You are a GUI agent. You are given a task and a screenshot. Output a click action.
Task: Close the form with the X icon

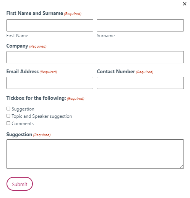click(185, 4)
